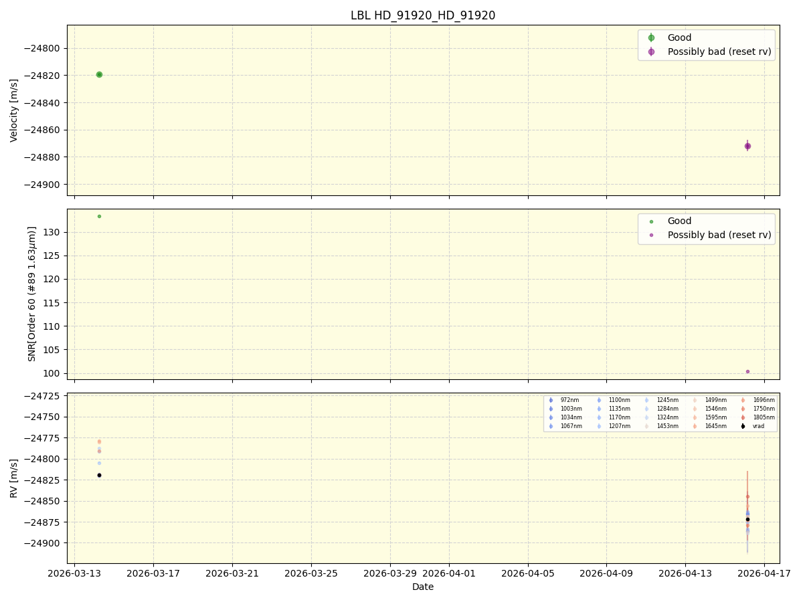
Task: Click the black vrad point near 2026-04-16
Action: point(747,519)
